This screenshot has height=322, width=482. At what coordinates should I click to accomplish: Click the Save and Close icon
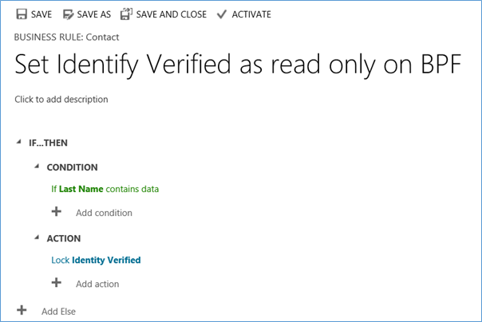[x=126, y=14]
